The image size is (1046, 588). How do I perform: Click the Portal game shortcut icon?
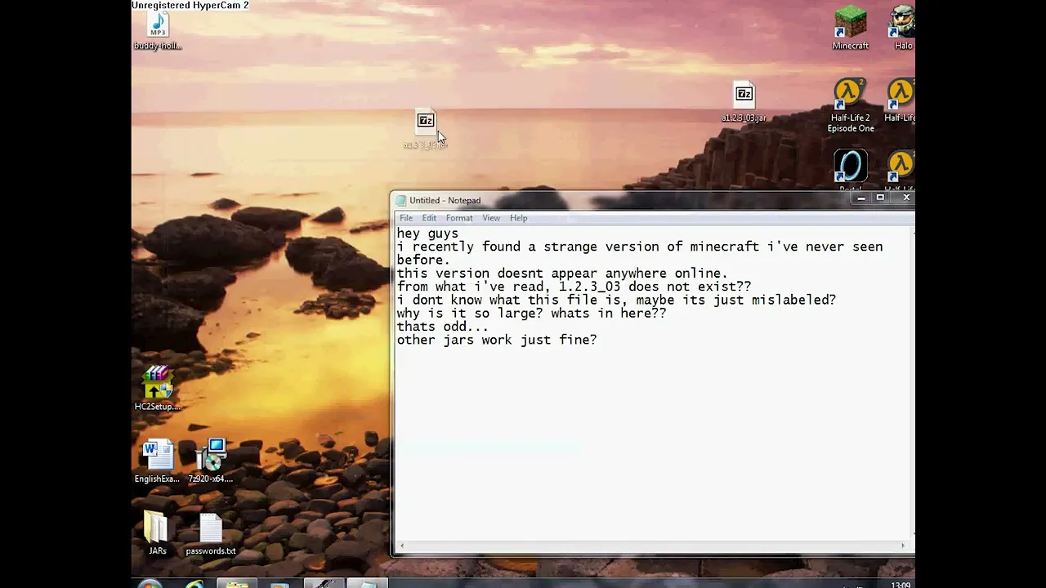click(850, 167)
